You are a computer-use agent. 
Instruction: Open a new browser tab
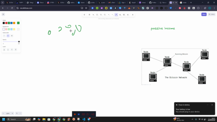191,3
